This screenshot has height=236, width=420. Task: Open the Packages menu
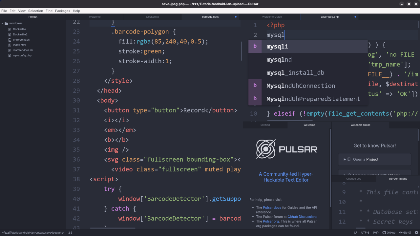(x=63, y=11)
